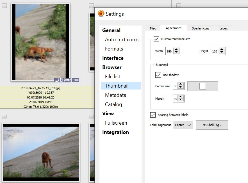This screenshot has height=183, width=248.
Task: Click the XnView eye logo icon
Action: pyautogui.click(x=101, y=13)
